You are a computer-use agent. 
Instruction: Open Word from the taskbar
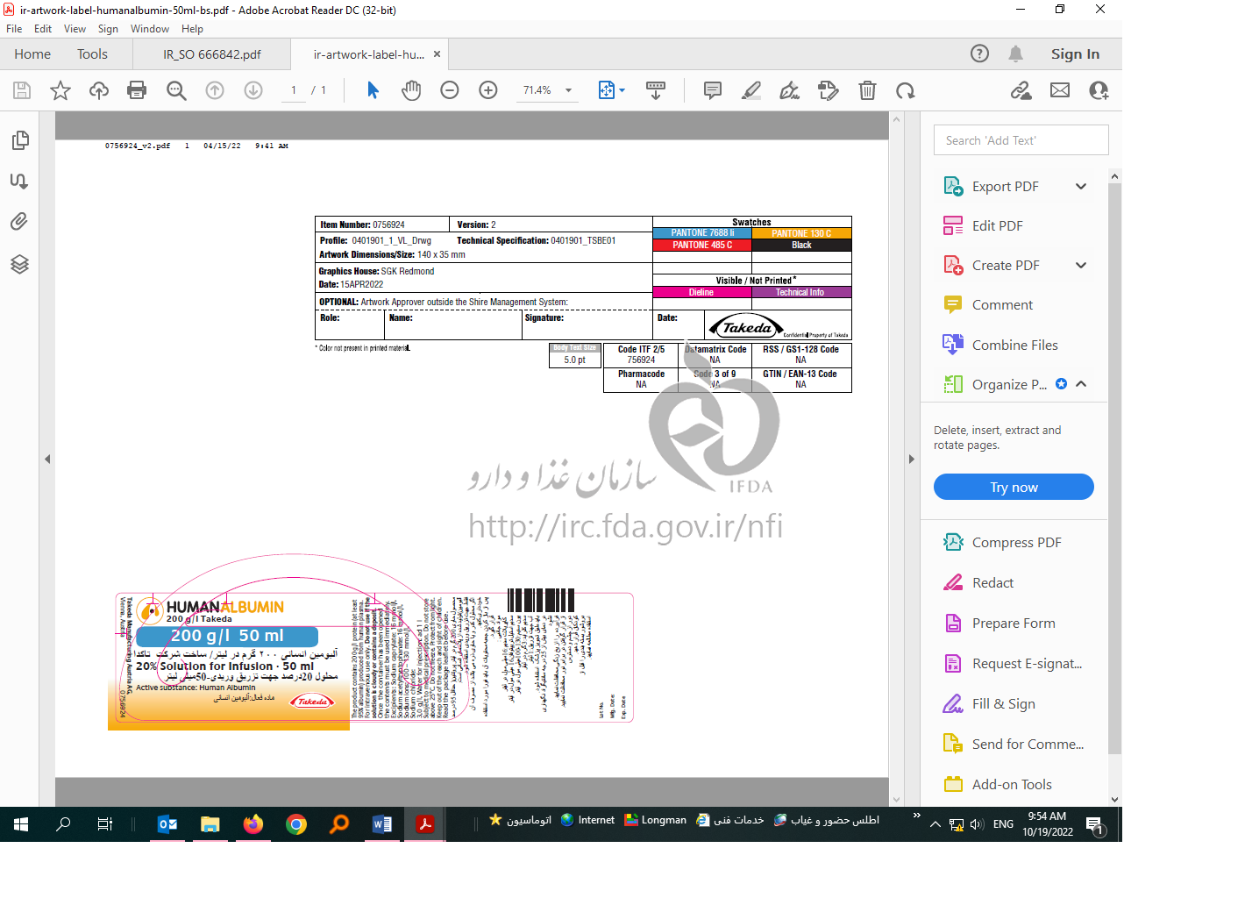coord(382,824)
